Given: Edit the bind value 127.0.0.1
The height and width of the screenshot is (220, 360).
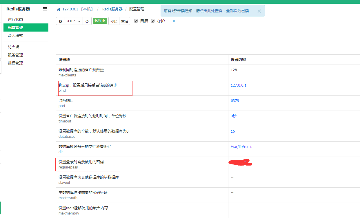Looking at the screenshot, I should point(239,85).
